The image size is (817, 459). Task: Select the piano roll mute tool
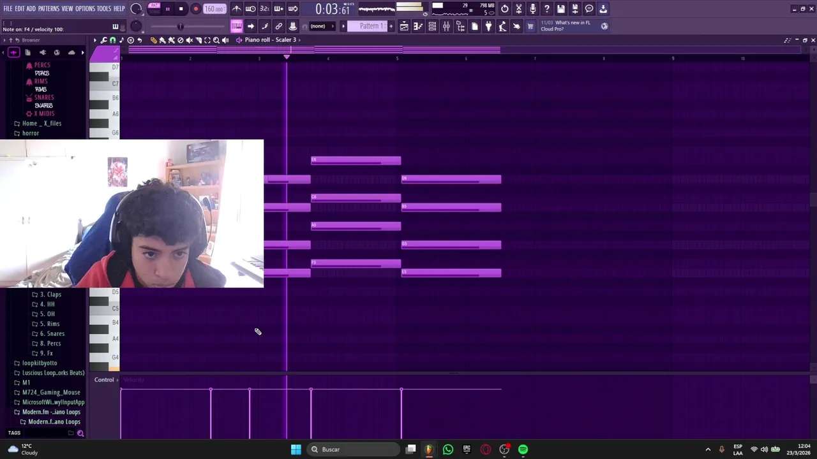[x=189, y=40]
